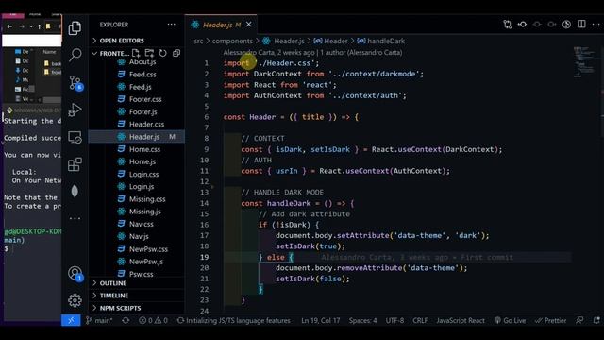Click Spaces: 4 indentation setting
604x340 pixels.
point(362,320)
